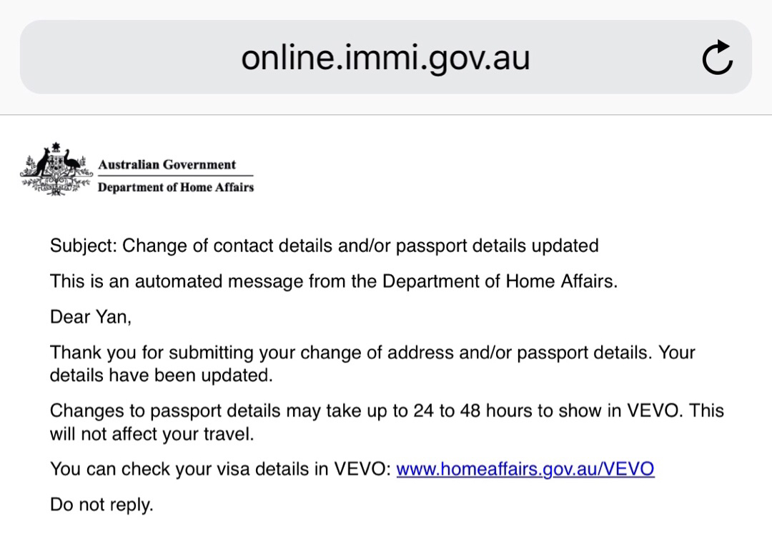Select the "24 to 48 hours" text
Screen dimensions: 772x542
477,411
